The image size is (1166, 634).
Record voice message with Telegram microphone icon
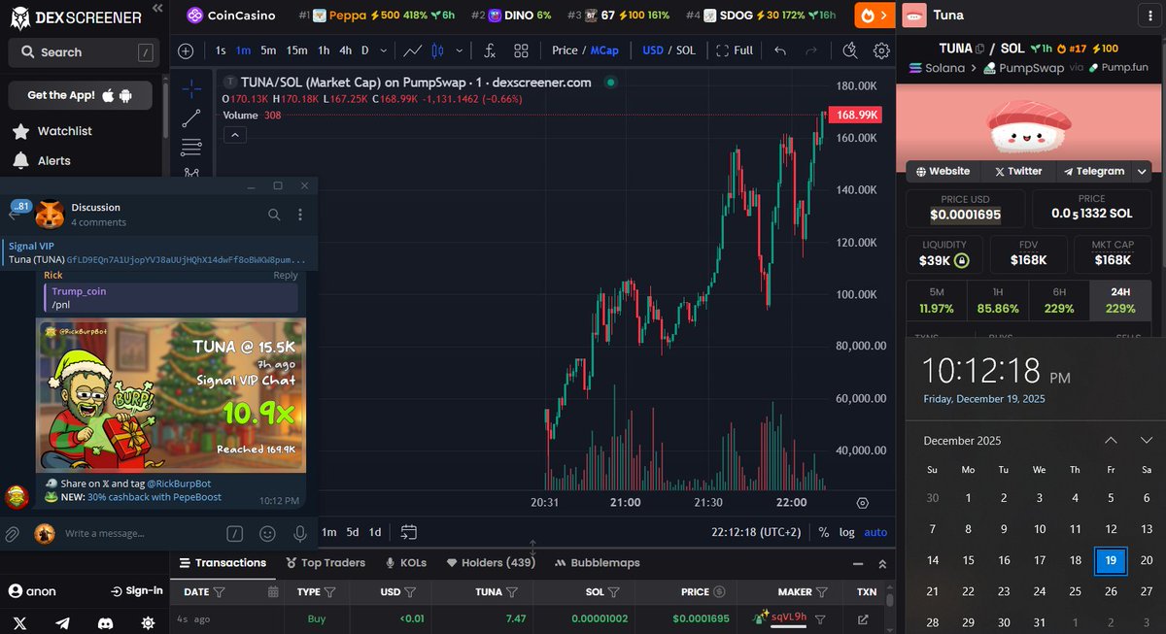pos(300,533)
